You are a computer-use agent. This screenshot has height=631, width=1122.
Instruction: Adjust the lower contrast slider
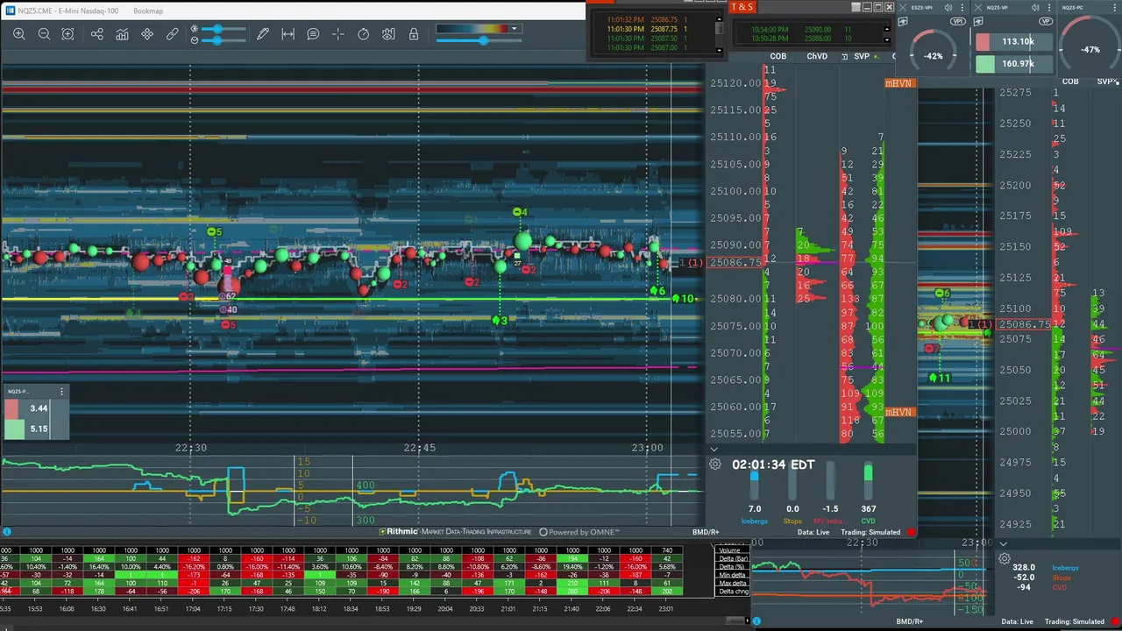224,40
